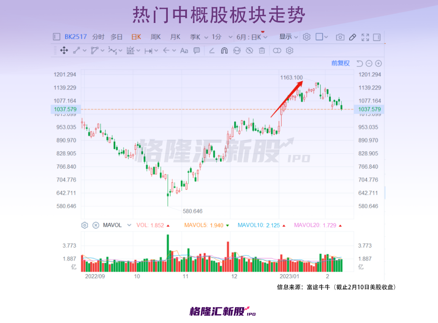Viewport: 438px width, 323px height.
Task: Expand the 显示 display dropdown
Action: coord(288,37)
